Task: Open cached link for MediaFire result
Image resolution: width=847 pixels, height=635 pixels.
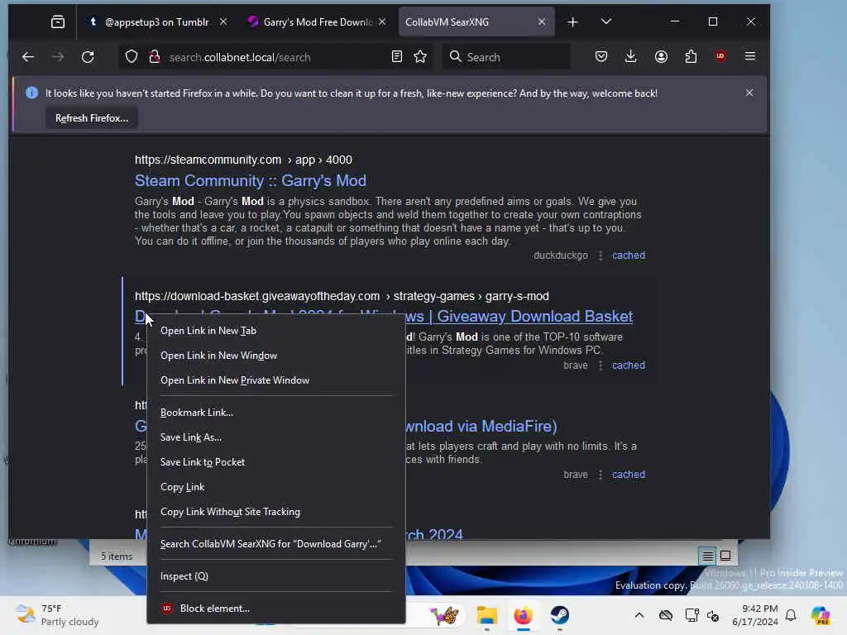Action: [x=629, y=475]
